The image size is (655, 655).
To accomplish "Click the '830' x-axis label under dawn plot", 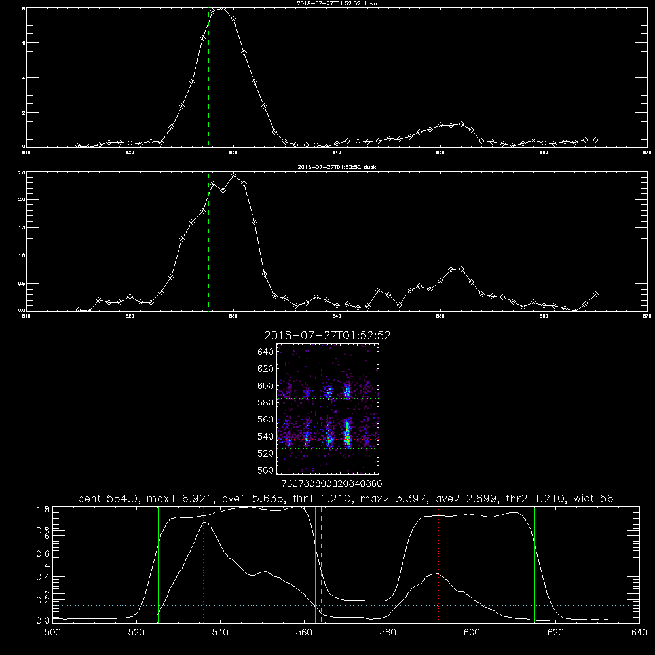I will (x=234, y=153).
